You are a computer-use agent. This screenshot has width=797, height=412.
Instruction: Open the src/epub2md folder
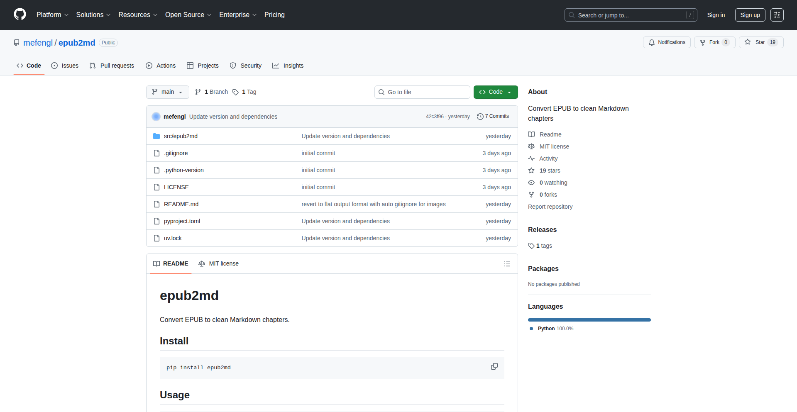click(x=181, y=136)
